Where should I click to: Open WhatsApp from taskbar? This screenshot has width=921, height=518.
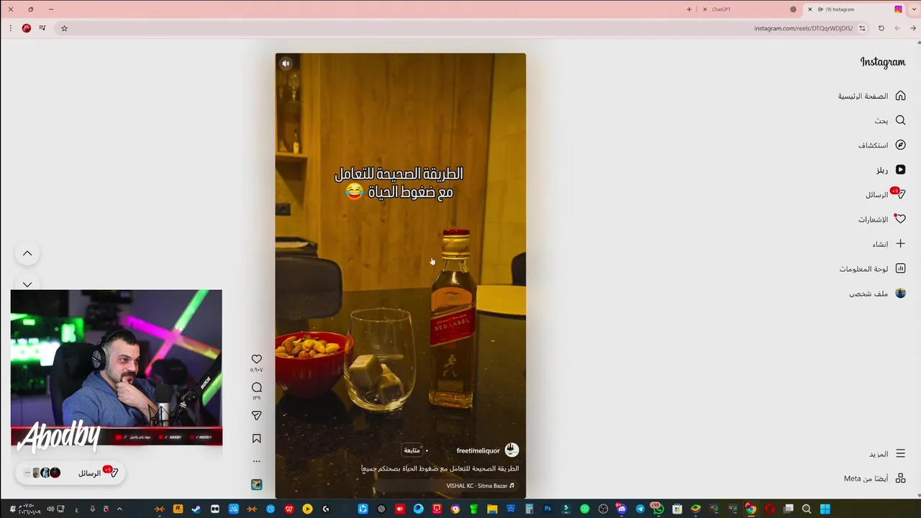coord(658,509)
